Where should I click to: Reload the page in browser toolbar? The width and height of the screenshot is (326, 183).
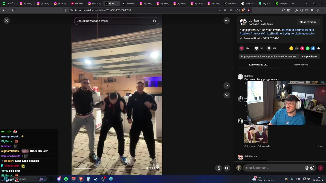[x=14, y=10]
